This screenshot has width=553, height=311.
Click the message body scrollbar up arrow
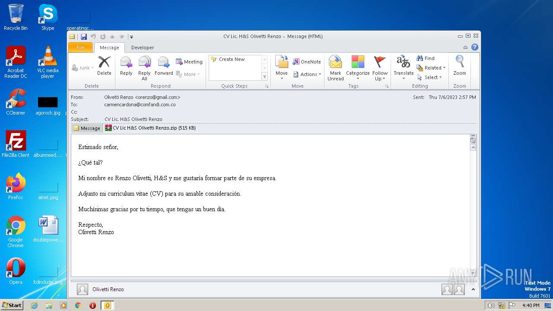[x=473, y=147]
